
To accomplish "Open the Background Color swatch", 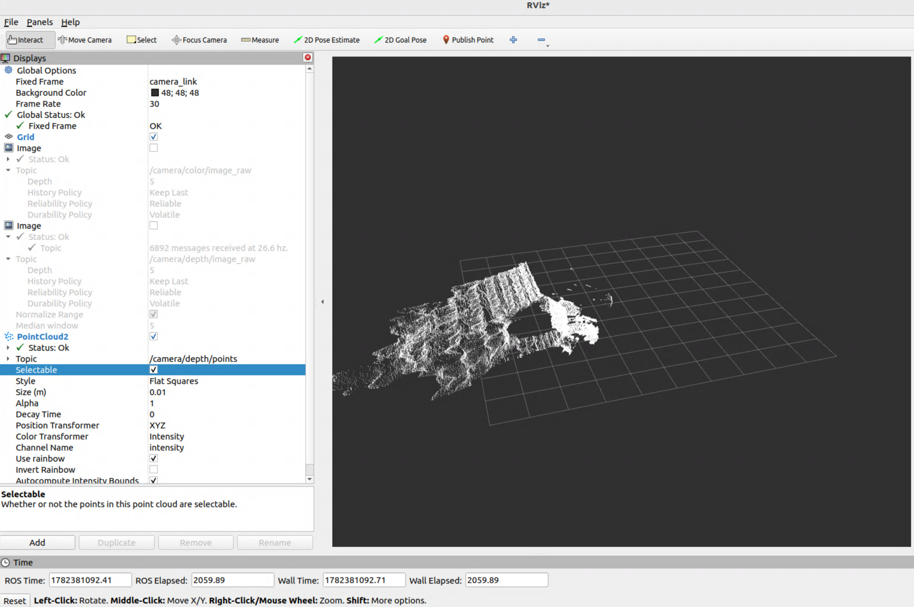I will point(155,93).
